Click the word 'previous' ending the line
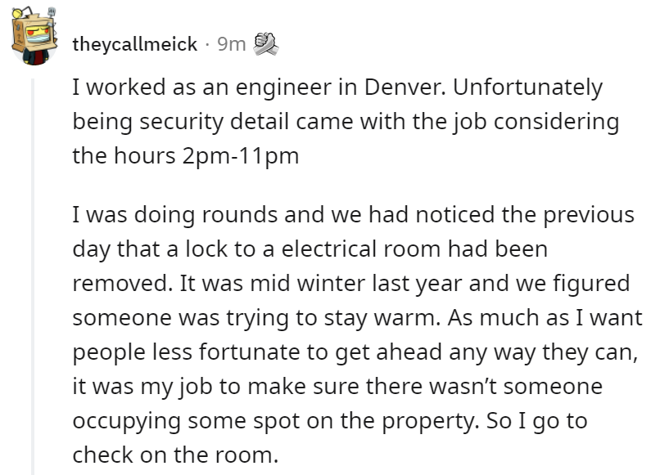Screen dimensions: 660x475 589,215
